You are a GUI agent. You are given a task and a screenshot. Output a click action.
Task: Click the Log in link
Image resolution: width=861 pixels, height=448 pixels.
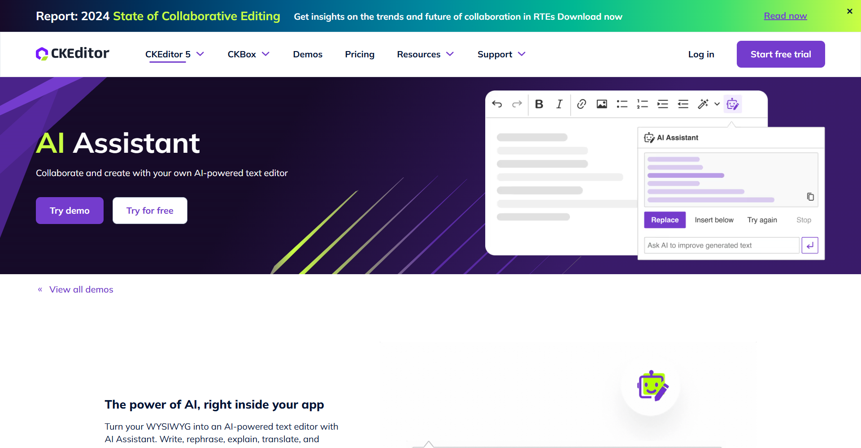coord(701,54)
